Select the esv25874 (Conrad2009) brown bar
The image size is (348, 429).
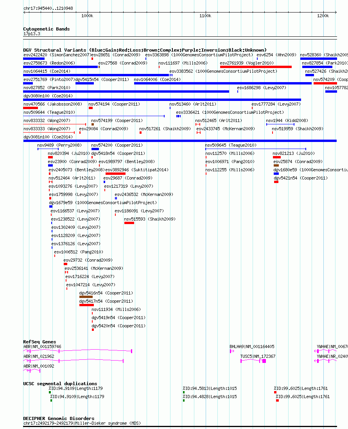click(x=276, y=165)
